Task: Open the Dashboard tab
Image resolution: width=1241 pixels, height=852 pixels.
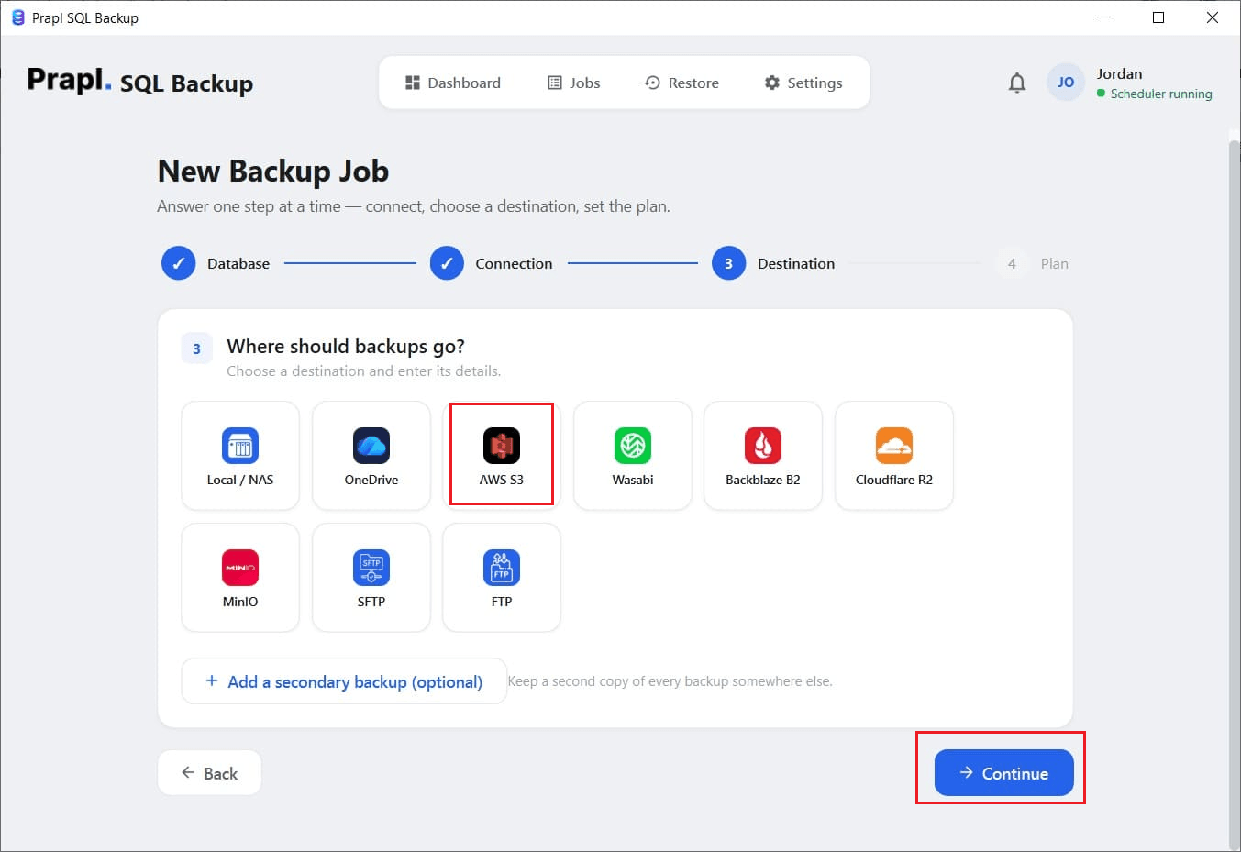Action: (453, 83)
